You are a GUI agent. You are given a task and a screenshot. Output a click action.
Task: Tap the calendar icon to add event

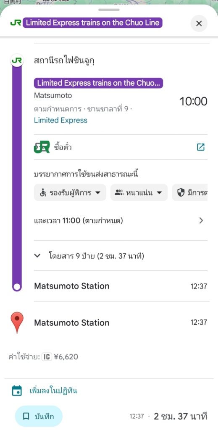click(x=17, y=391)
